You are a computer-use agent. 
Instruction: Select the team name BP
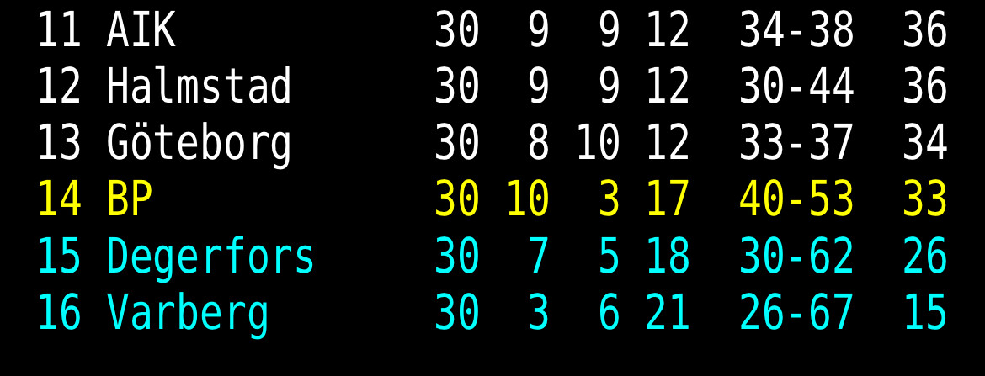[130, 199]
